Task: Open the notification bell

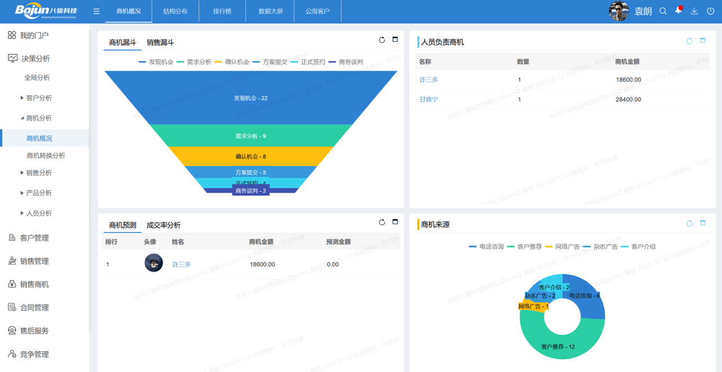Action: 678,11
